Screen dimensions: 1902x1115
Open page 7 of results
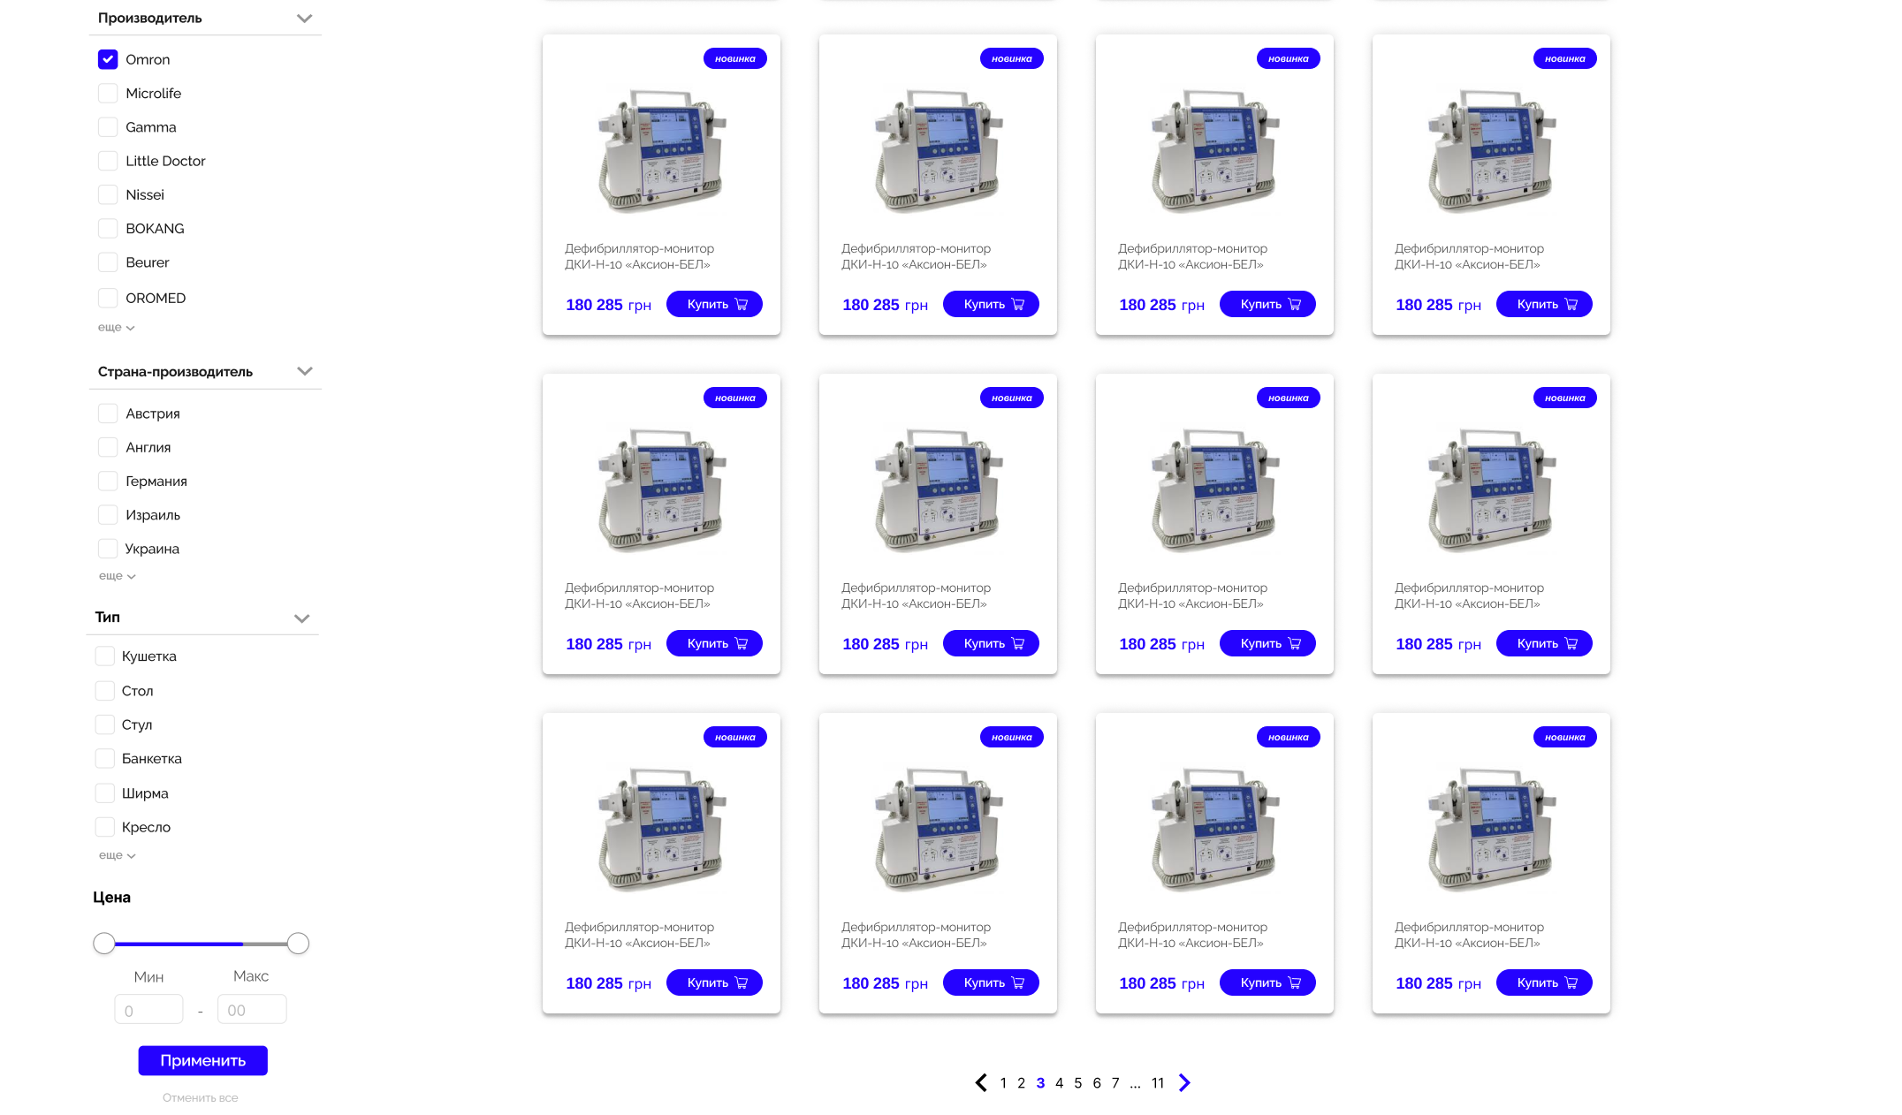tap(1115, 1082)
